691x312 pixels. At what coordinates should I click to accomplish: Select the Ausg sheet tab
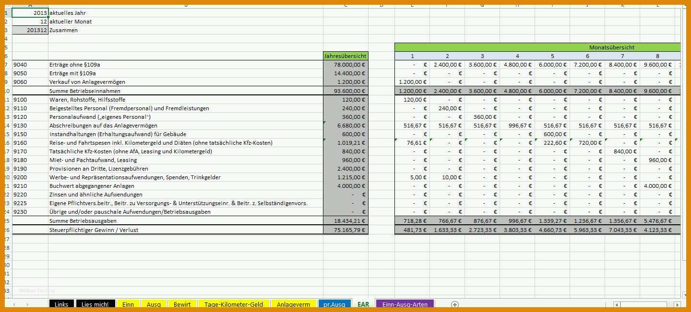154,304
